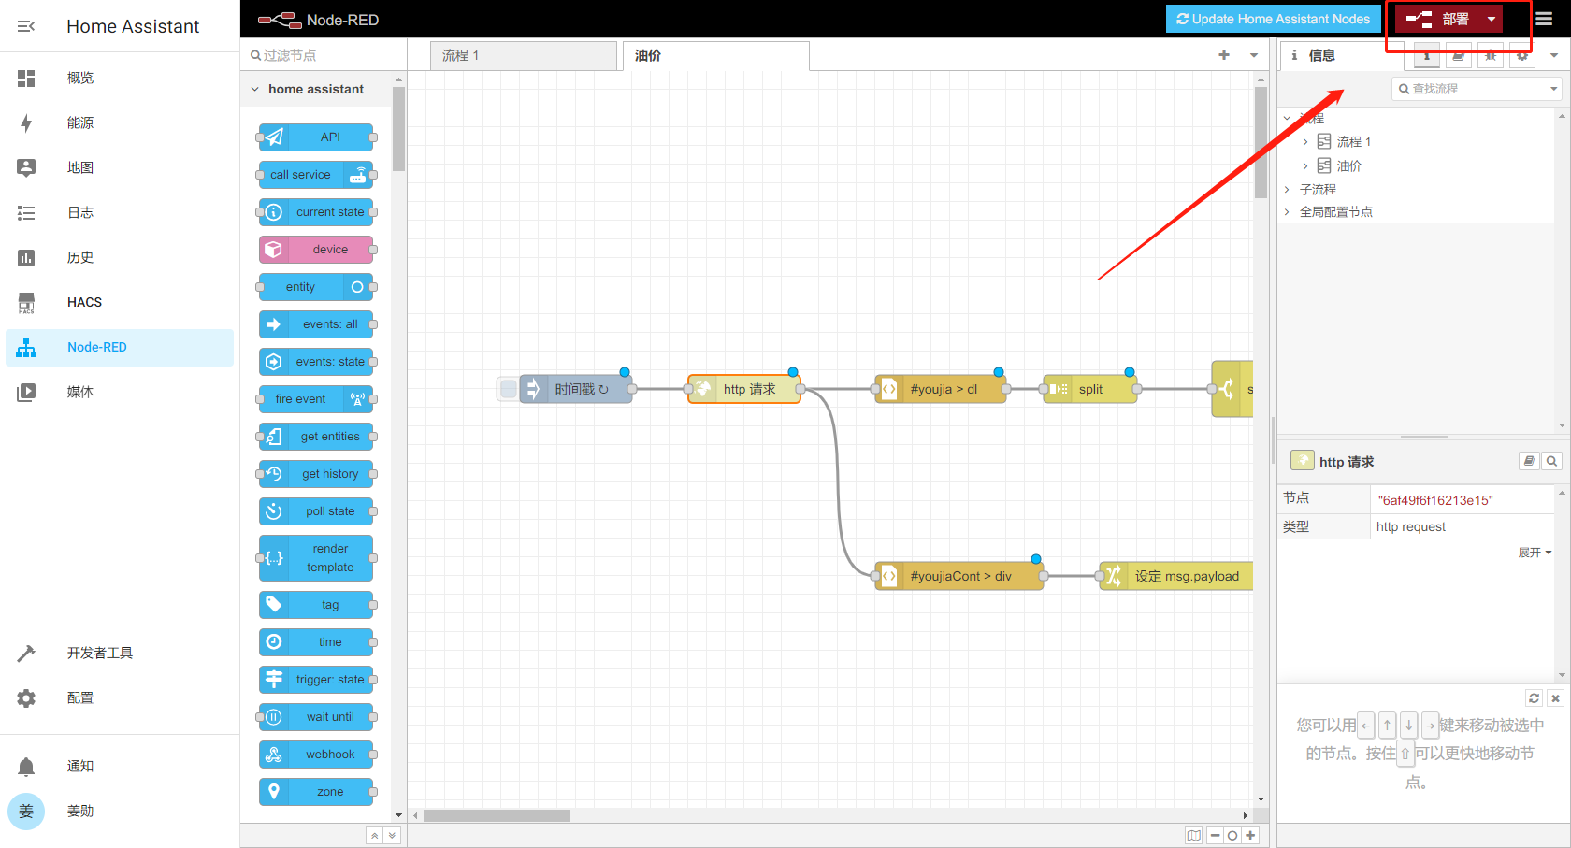Toggle the canvas navigator map icon

[1193, 835]
